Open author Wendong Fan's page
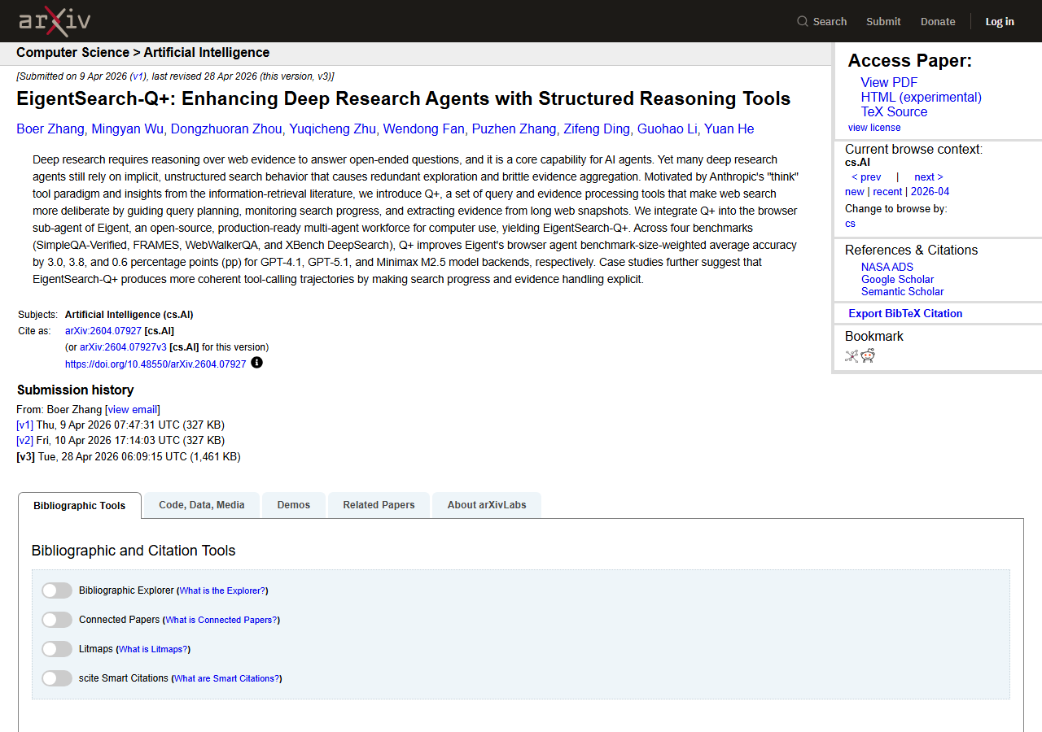This screenshot has width=1042, height=732. (x=424, y=129)
